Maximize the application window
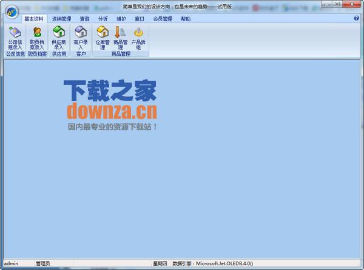 337,4
